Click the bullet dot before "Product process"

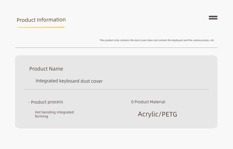(x=29, y=102)
